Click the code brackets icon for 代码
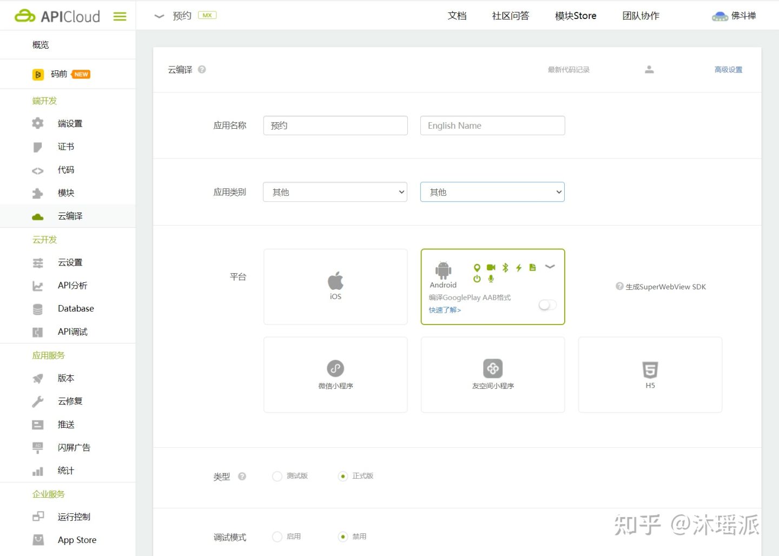The image size is (779, 556). pos(37,171)
